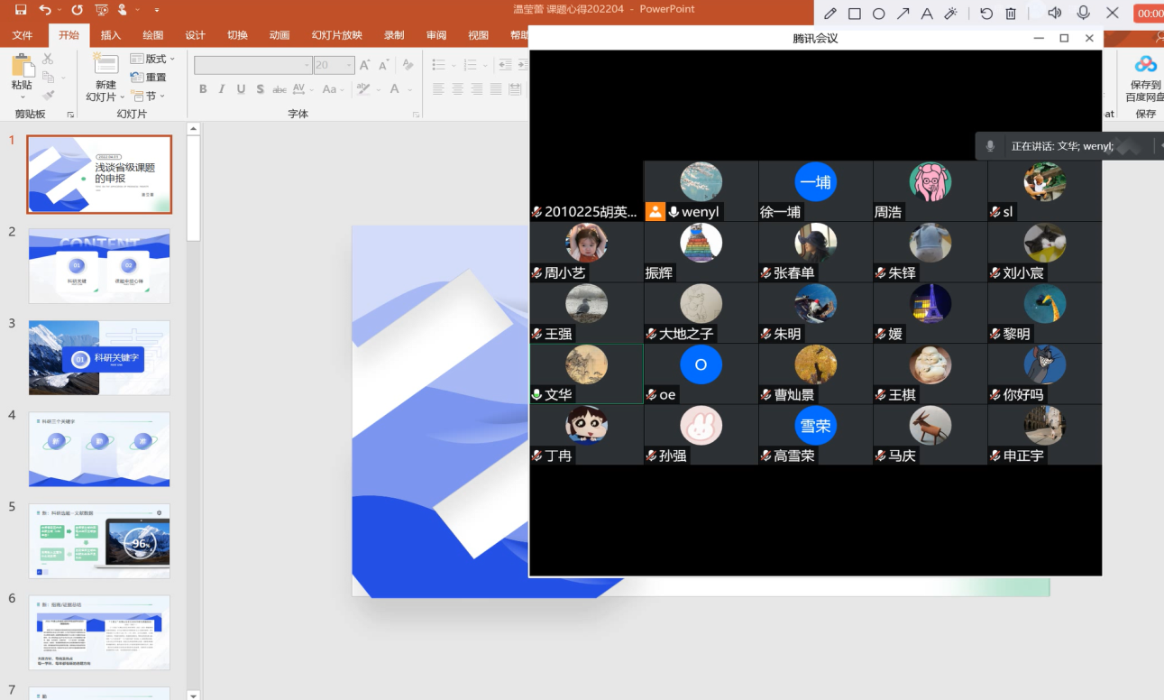Click the trash icon to clear annotations
Image resolution: width=1164 pixels, height=700 pixels.
tap(1011, 14)
